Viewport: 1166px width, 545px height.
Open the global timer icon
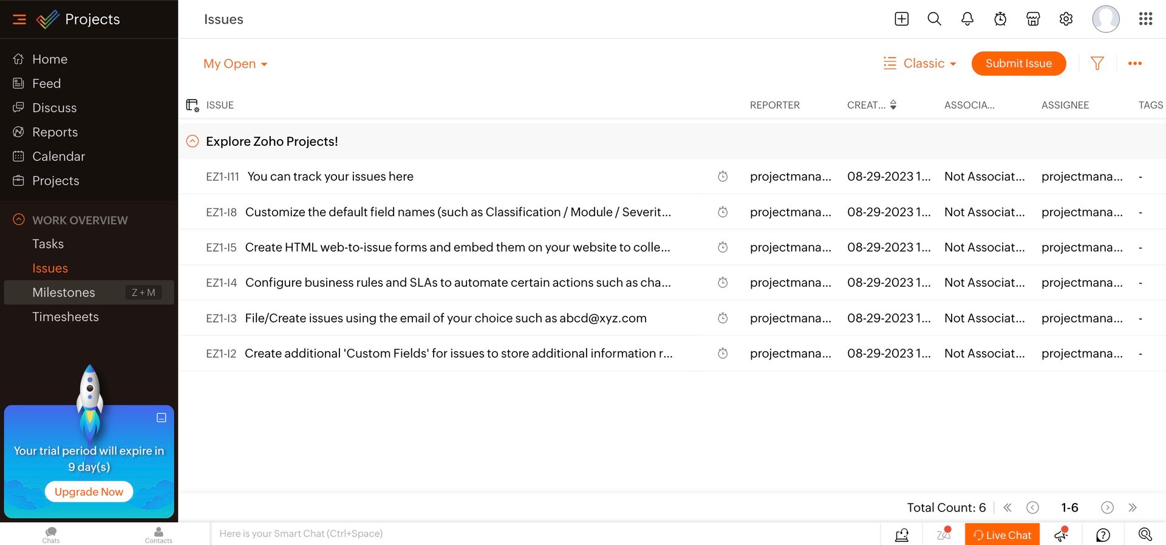(1000, 19)
